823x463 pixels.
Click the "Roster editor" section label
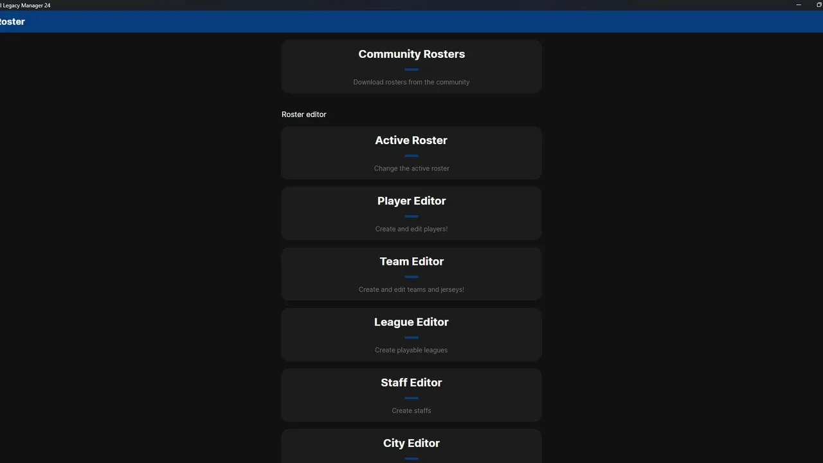[x=304, y=114]
